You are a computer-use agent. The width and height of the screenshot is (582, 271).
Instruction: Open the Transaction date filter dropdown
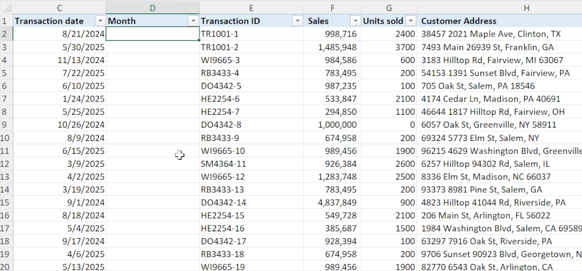pyautogui.click(x=100, y=21)
